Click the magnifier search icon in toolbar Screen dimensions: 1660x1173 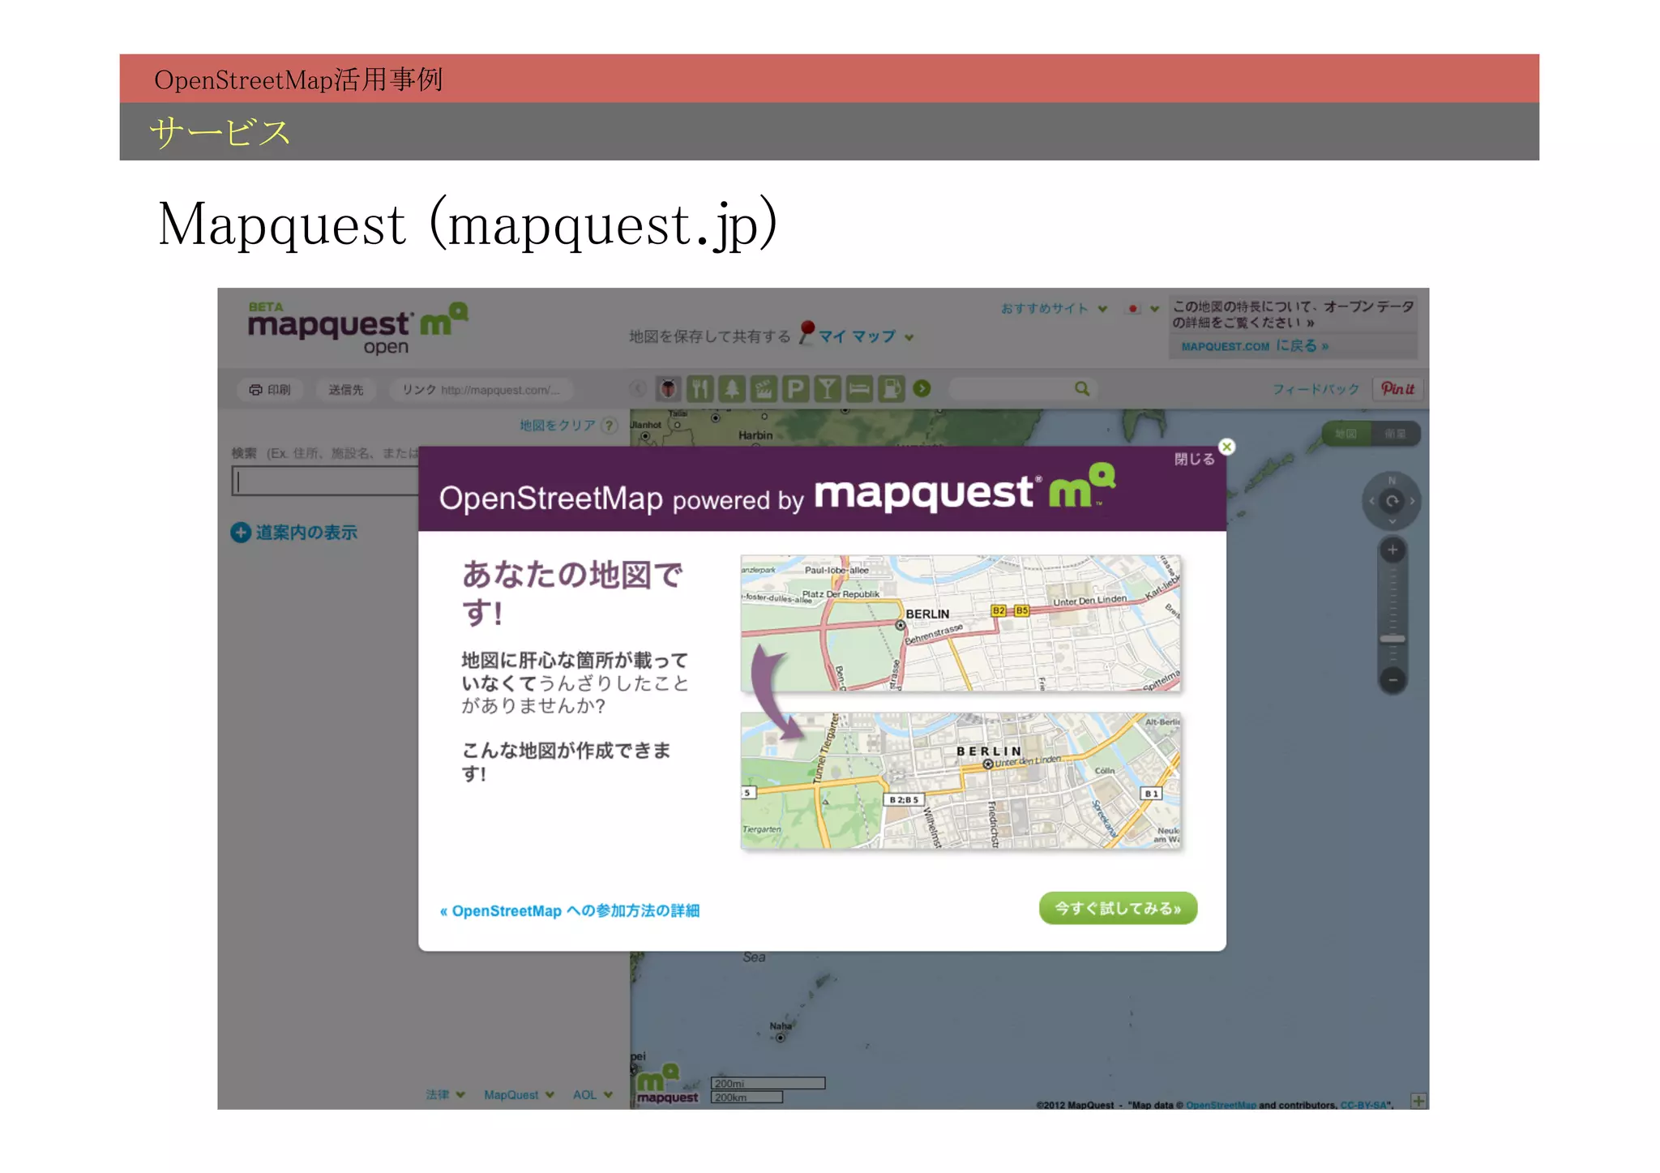coord(1082,389)
